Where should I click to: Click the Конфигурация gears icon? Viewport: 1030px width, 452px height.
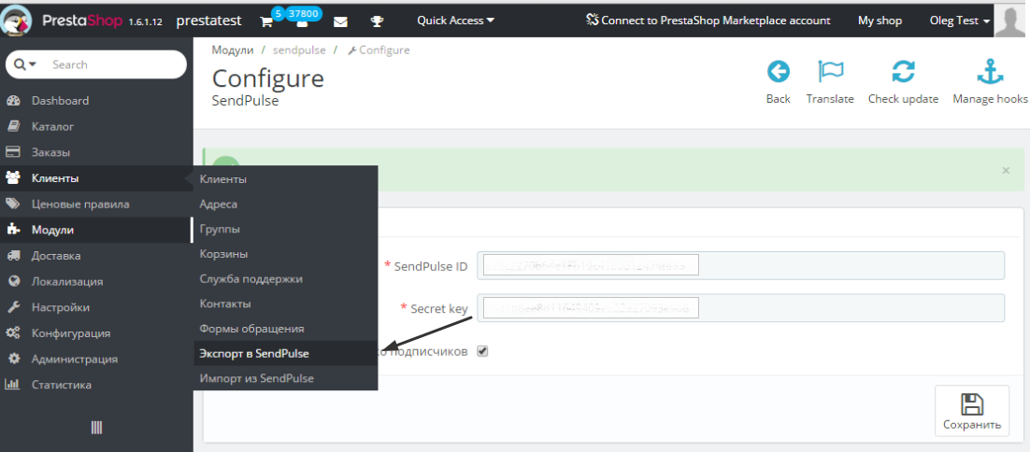(13, 332)
